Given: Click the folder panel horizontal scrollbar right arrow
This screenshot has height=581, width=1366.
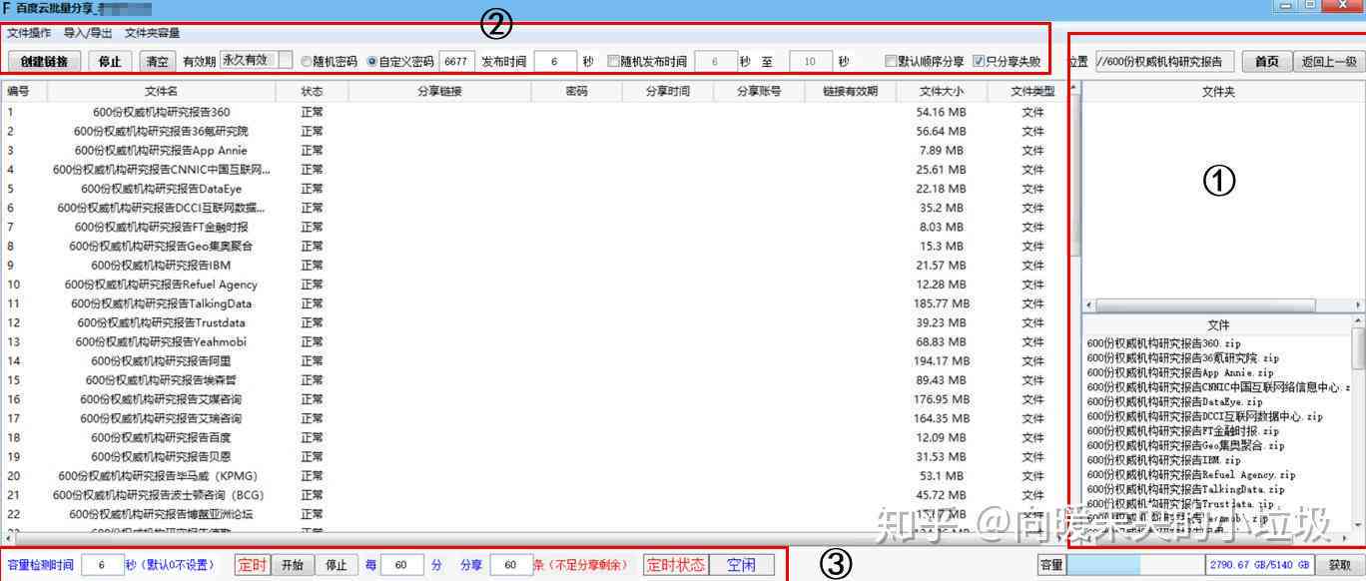Looking at the screenshot, I should 1358,304.
